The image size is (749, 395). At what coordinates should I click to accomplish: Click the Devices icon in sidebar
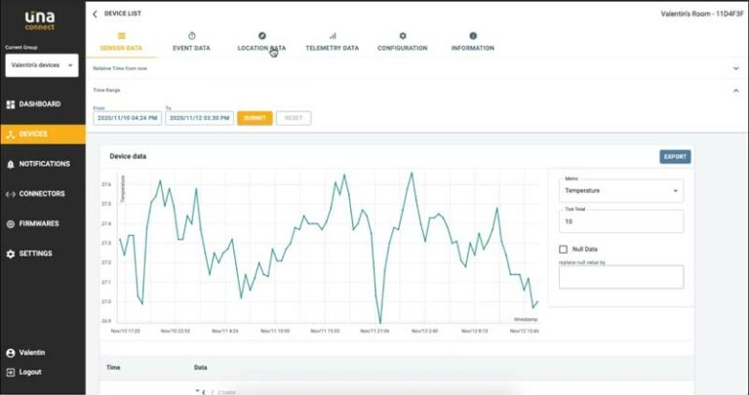pos(11,134)
